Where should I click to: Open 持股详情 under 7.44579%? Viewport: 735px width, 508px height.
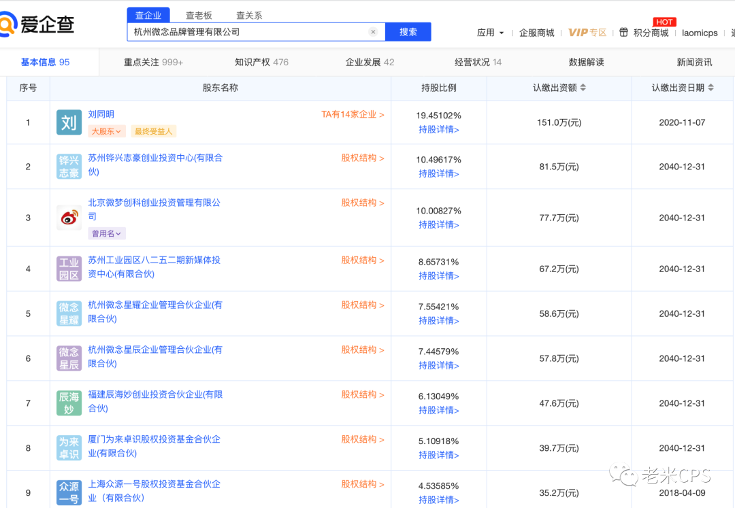tap(439, 366)
